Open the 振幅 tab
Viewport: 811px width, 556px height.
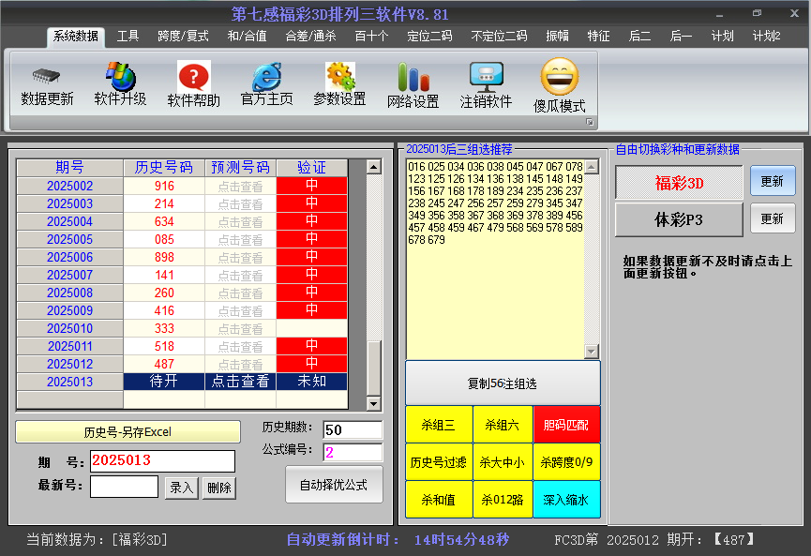(557, 37)
